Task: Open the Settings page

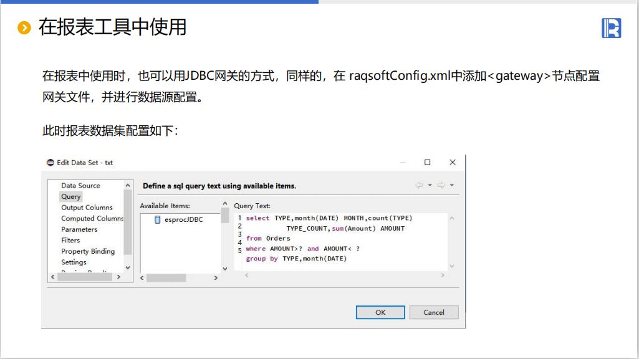Action: [74, 262]
